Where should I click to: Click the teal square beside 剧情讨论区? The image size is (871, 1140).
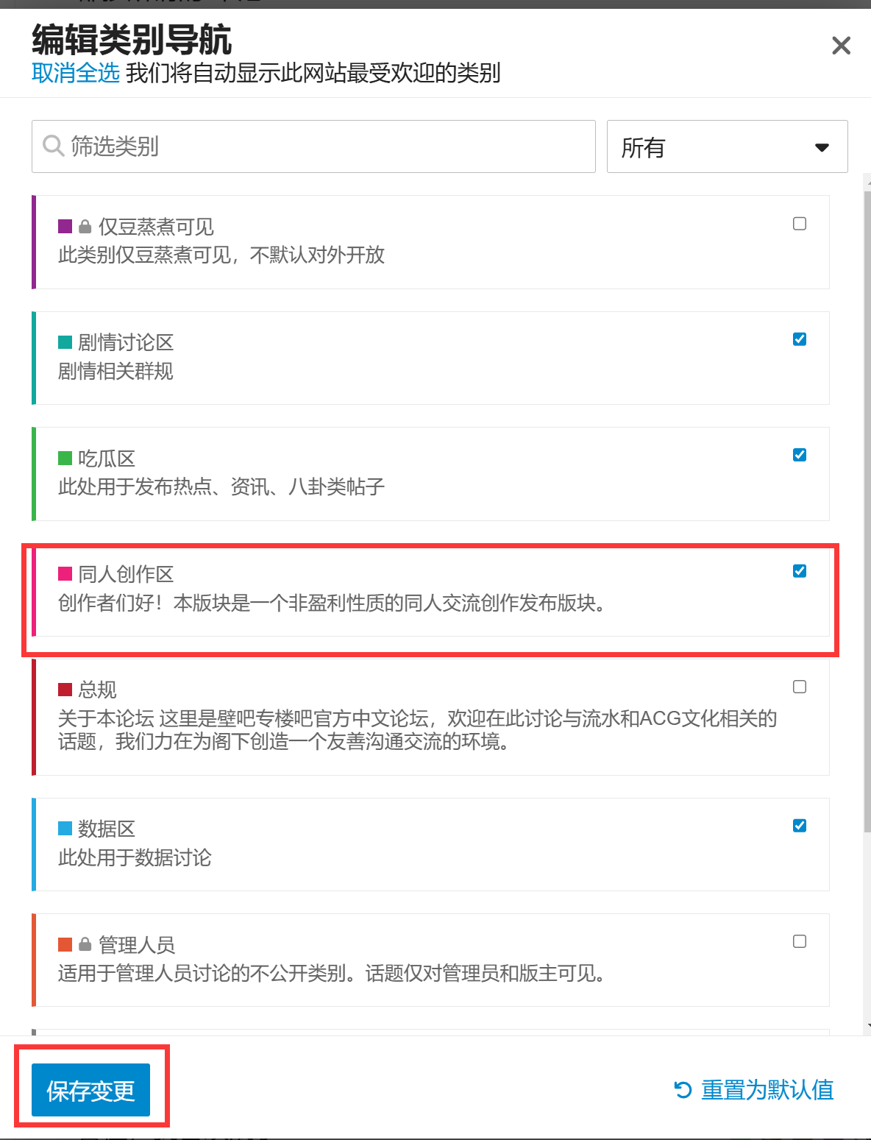pyautogui.click(x=65, y=342)
